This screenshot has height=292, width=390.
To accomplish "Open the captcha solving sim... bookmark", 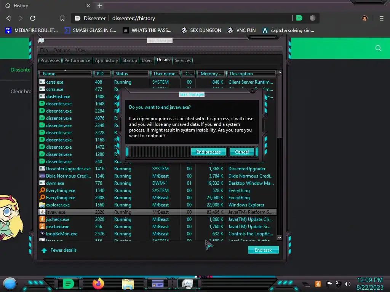I will [x=288, y=30].
